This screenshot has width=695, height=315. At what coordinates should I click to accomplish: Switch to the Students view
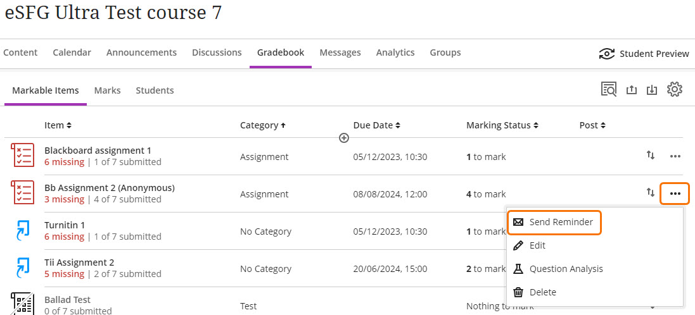click(155, 90)
